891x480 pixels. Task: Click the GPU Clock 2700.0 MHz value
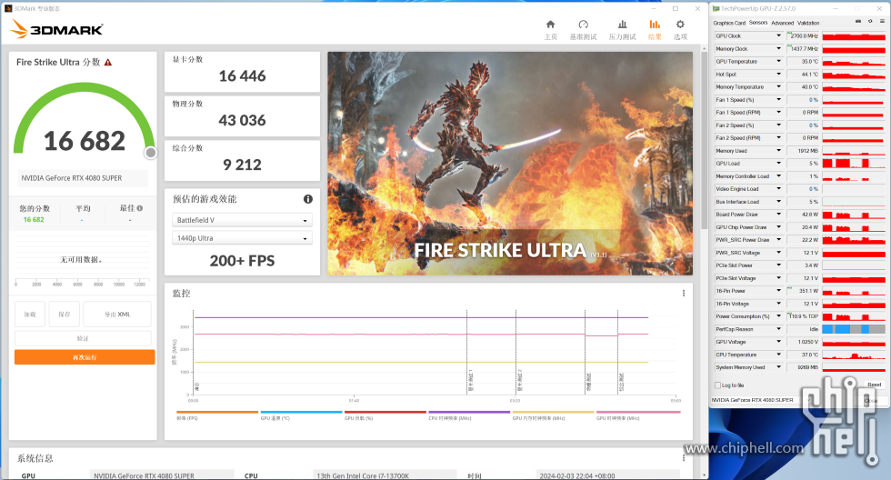tap(803, 35)
